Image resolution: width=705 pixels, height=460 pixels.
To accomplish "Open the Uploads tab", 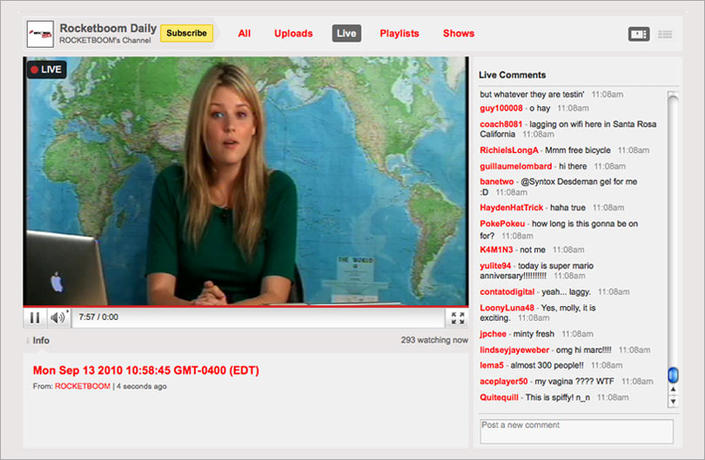I will (x=293, y=33).
